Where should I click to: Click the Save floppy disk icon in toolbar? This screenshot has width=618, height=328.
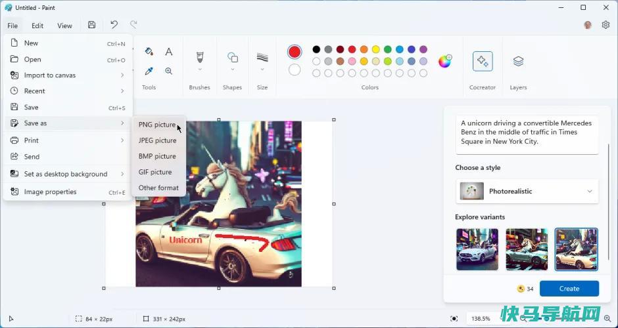point(91,25)
